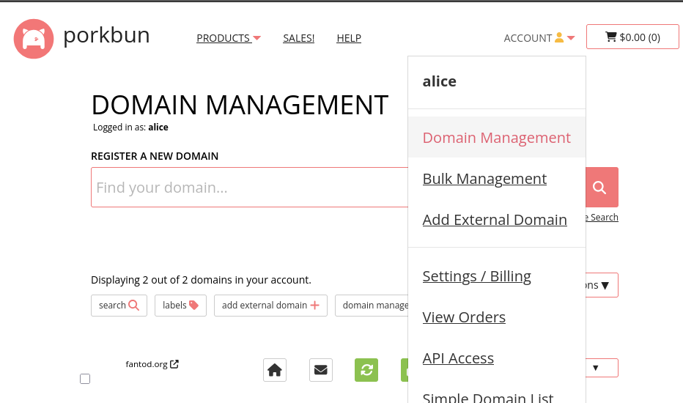Click the domain management button in the filter row
The image size is (683, 403).
pos(372,306)
